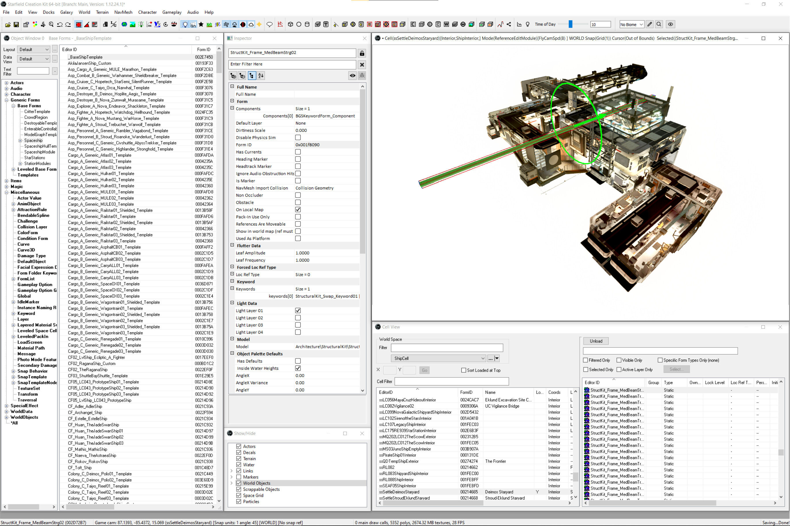Toggle the Snap to Grid tool
The height and width of the screenshot is (526, 790).
(x=79, y=24)
